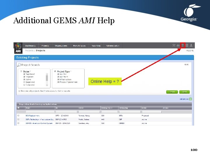Click the Name column filter field
Image resolution: width=210 pixels, height=157 pixels.
point(40,112)
